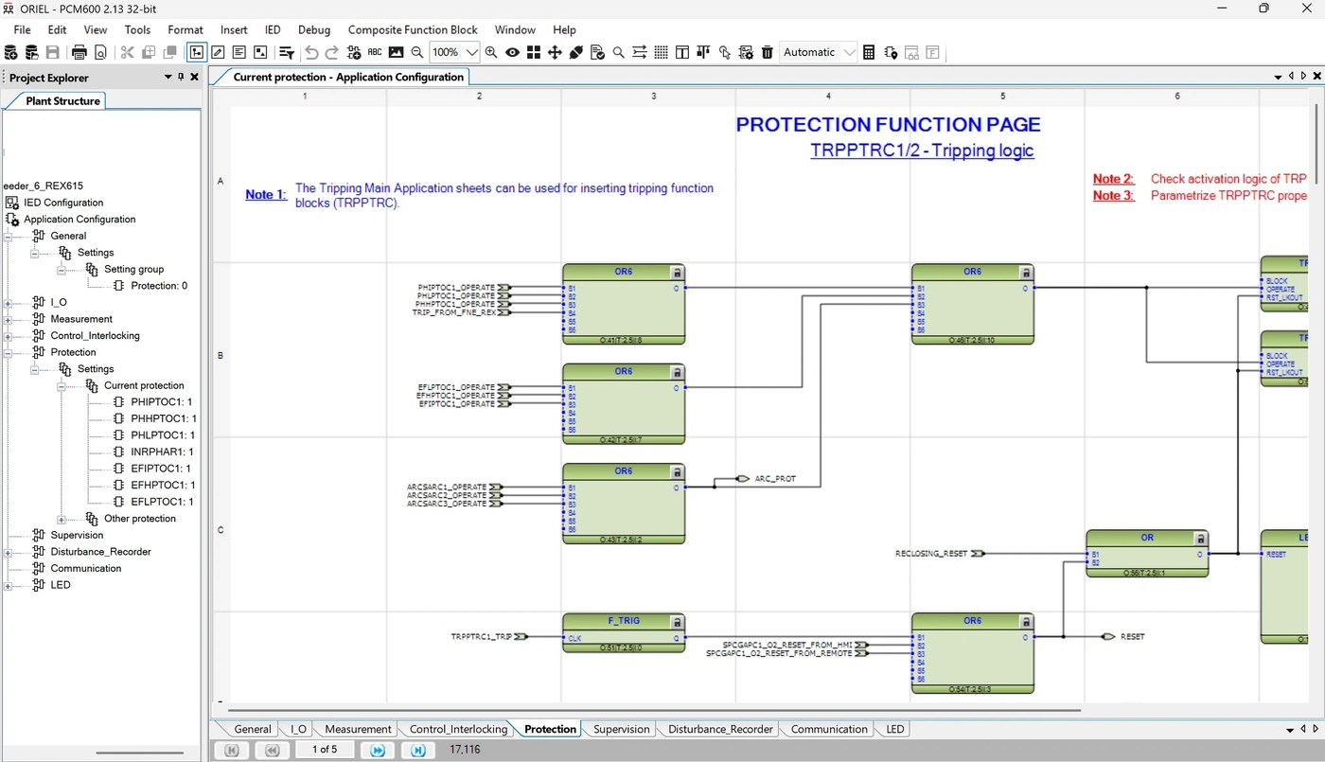
Task: Open the File menu
Action: pos(22,29)
